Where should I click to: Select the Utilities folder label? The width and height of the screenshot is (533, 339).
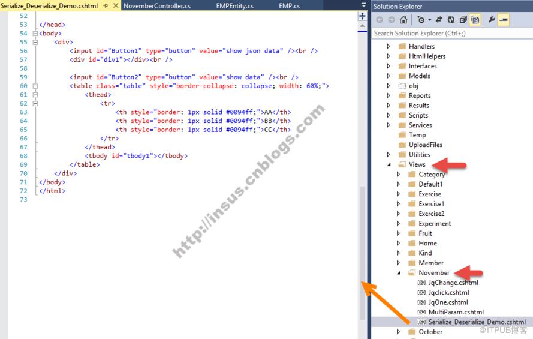tap(420, 155)
